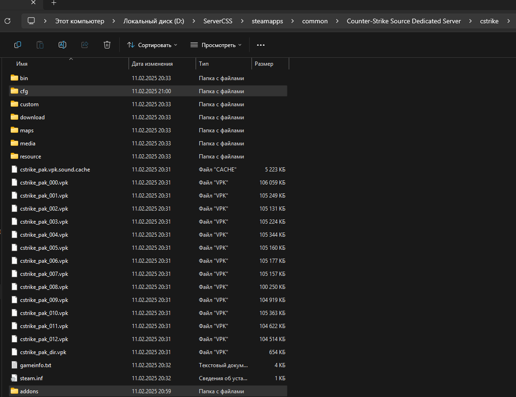The image size is (516, 397).
Task: Go to steamapps breadcrumb folder
Action: tap(267, 21)
